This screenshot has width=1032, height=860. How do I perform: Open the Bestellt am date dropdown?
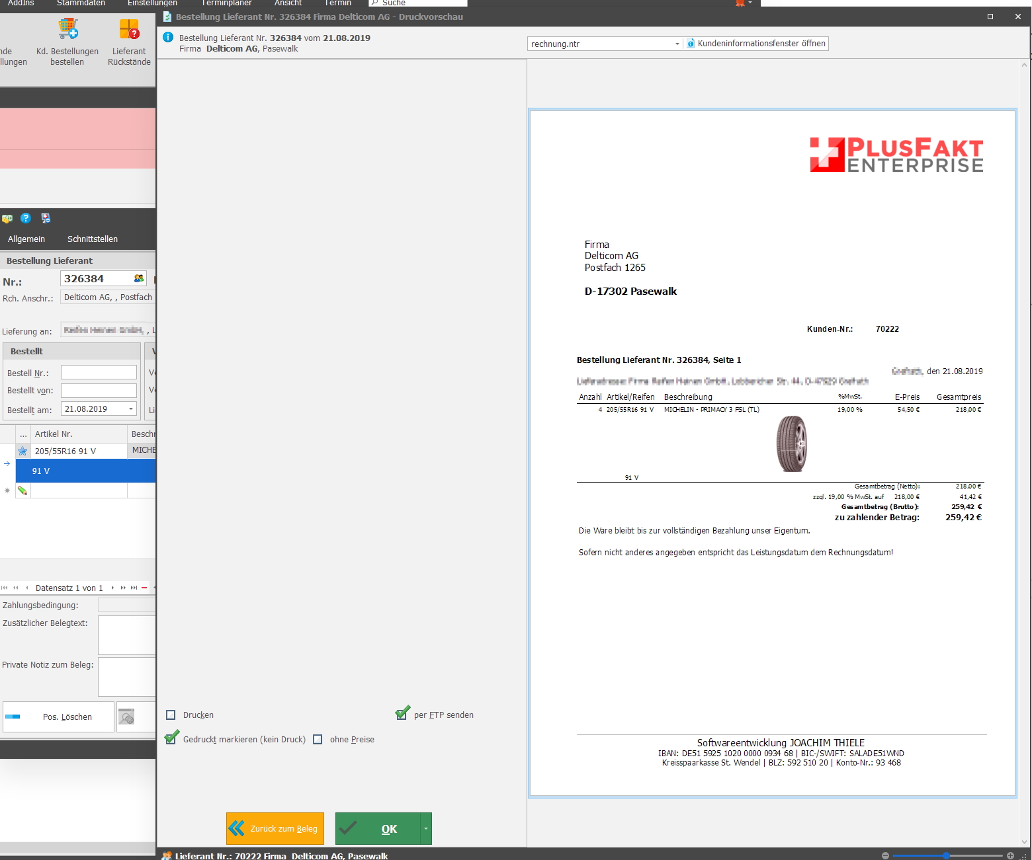click(x=130, y=409)
